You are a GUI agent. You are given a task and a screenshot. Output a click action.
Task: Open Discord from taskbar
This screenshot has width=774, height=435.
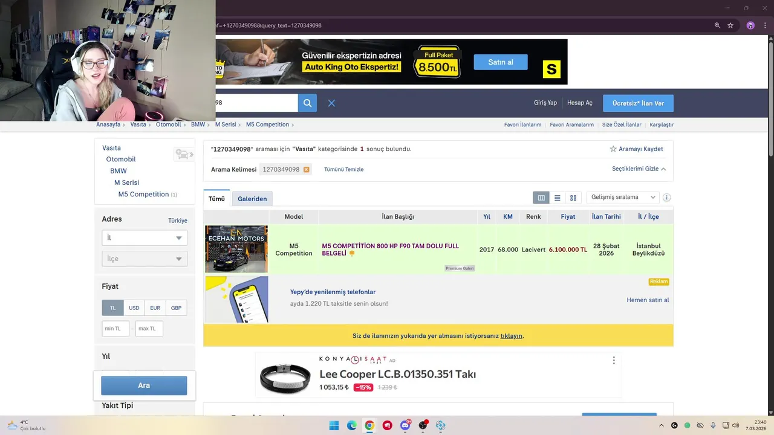click(x=405, y=425)
